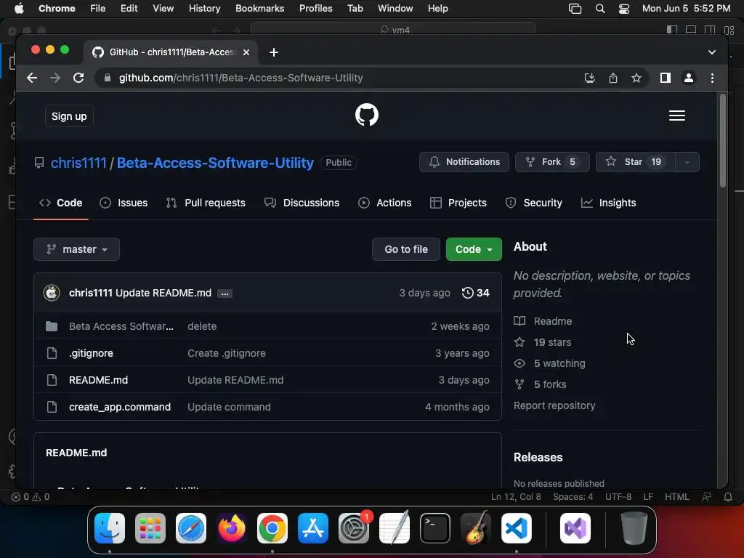Open Chrome tab search chevron
744x558 pixels.
tap(711, 52)
